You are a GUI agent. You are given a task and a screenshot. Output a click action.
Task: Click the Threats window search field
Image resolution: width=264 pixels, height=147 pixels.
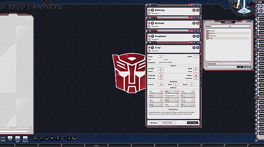(x=222, y=67)
